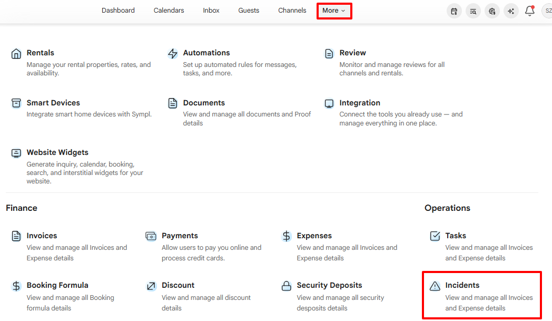Open the Channels tab

pyautogui.click(x=292, y=11)
